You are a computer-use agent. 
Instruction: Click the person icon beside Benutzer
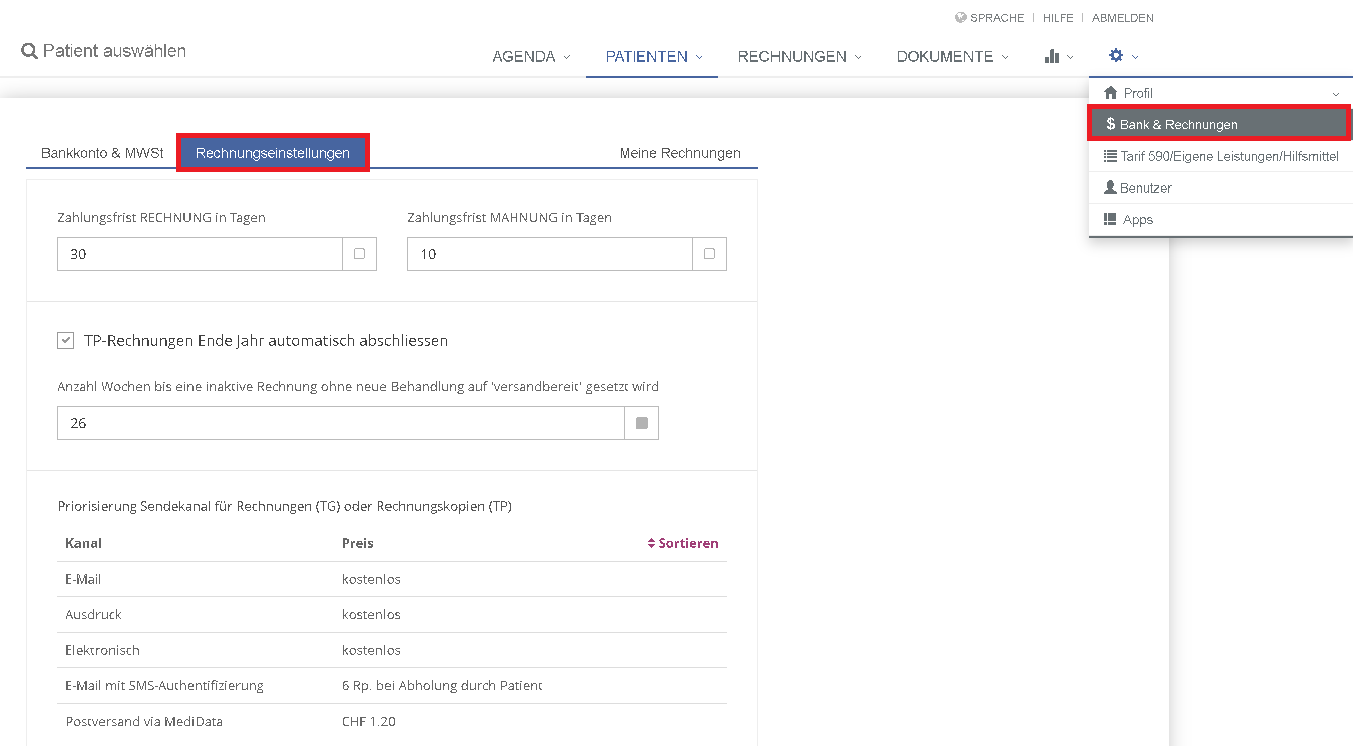1110,187
